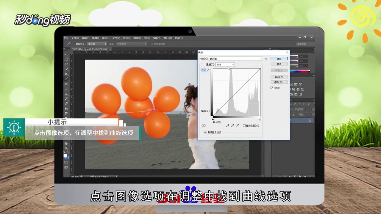Select the Quick Selection tool

click(66, 69)
